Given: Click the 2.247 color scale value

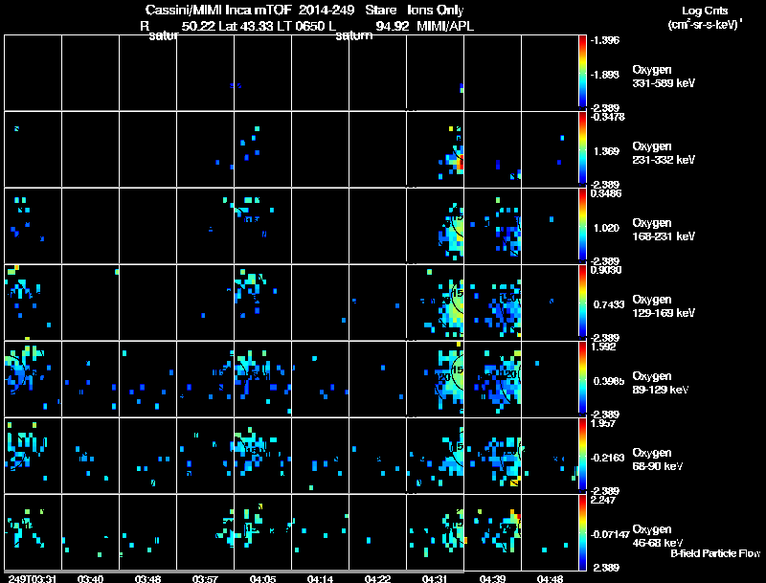Looking at the screenshot, I should pos(604,500).
